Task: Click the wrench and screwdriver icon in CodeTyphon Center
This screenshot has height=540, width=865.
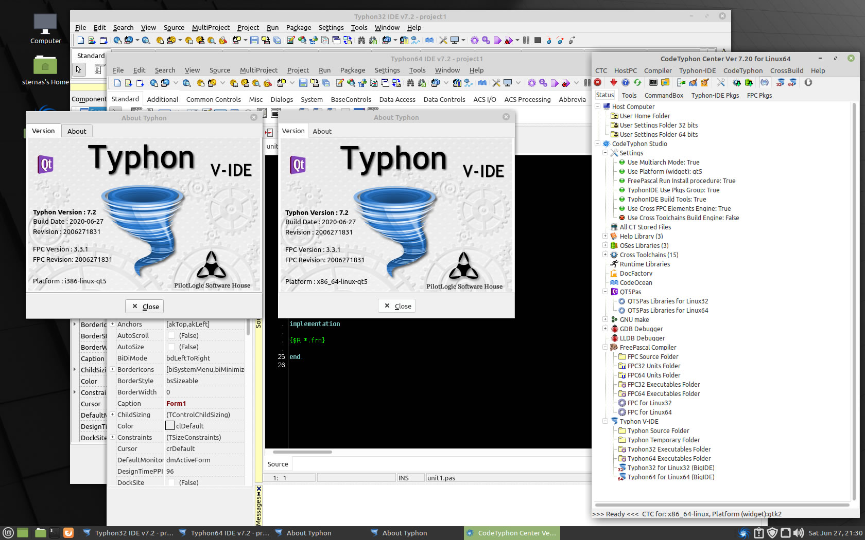Action: pyautogui.click(x=721, y=82)
